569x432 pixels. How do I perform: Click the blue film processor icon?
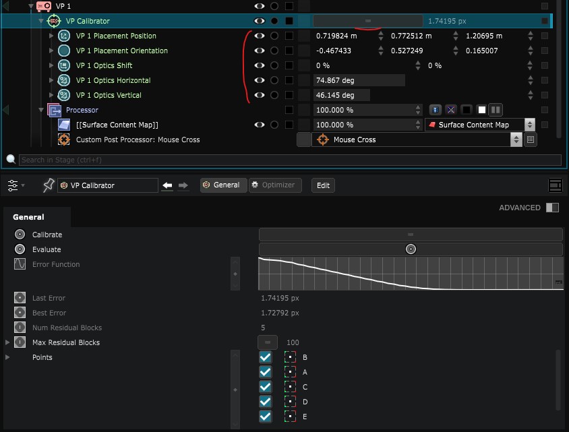436,110
